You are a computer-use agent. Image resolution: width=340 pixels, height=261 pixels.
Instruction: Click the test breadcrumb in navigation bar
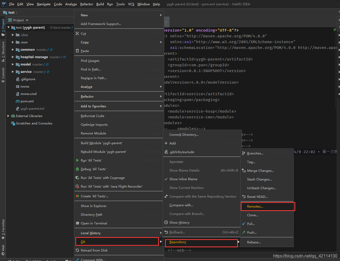pos(11,12)
